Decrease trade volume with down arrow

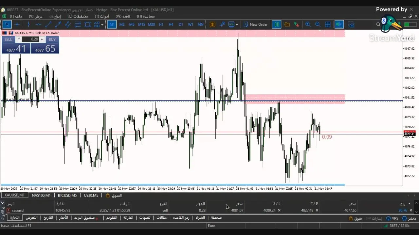click(19, 39)
